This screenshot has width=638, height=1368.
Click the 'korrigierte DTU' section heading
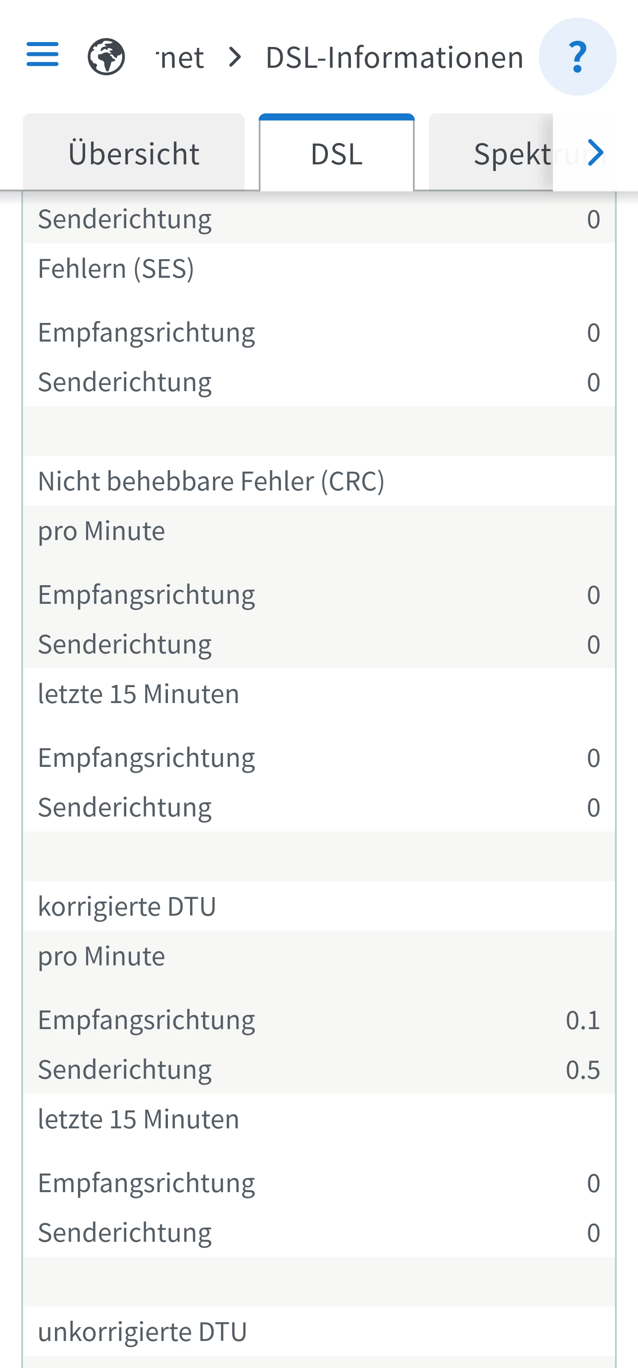(127, 906)
